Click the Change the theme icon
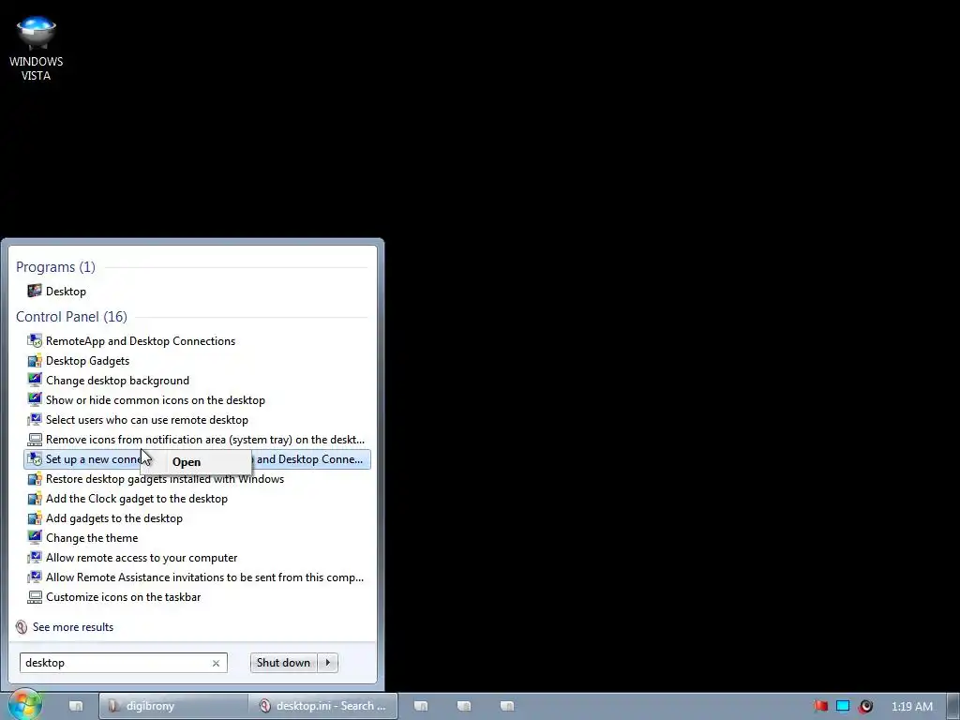The image size is (960, 720). click(x=35, y=537)
